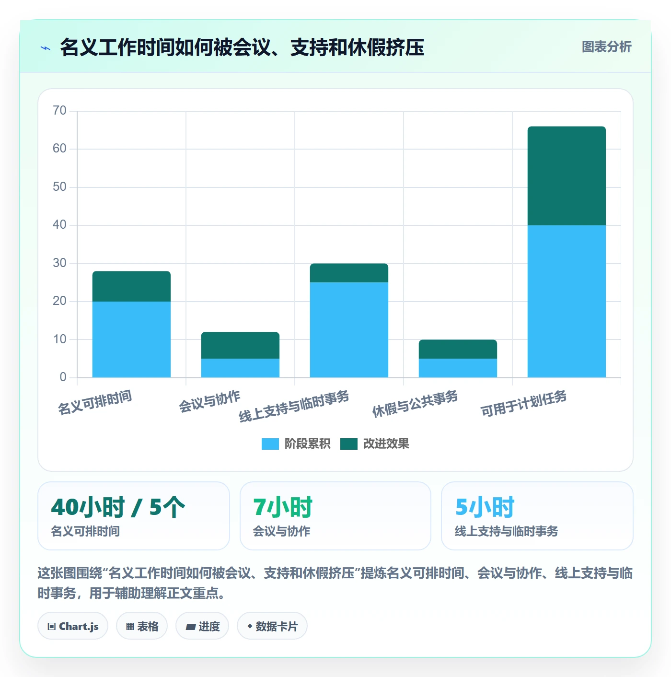Click the teal bar segment for 会议与协作
671x677 pixels.
(x=240, y=345)
